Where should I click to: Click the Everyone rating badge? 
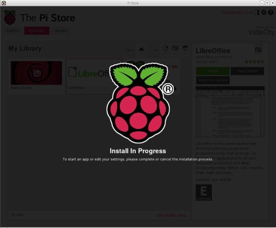click(x=204, y=192)
